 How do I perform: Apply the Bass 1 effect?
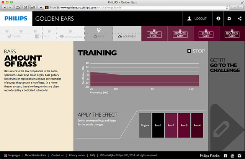pyautogui.click(x=158, y=126)
